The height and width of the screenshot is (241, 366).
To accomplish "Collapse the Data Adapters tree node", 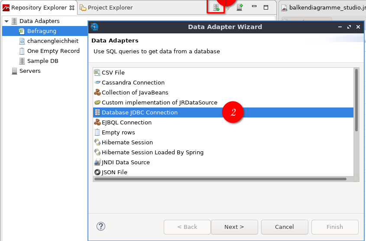I will tap(6, 21).
